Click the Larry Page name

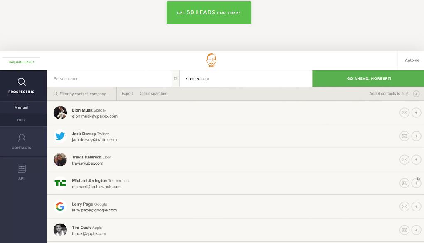(x=83, y=204)
